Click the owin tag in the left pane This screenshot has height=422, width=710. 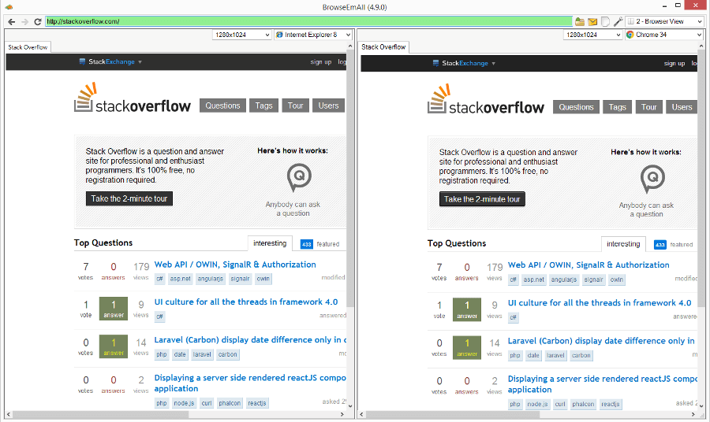(x=263, y=279)
